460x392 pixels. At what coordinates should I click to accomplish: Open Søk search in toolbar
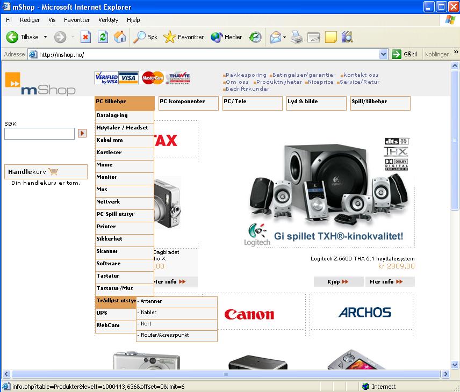[145, 37]
